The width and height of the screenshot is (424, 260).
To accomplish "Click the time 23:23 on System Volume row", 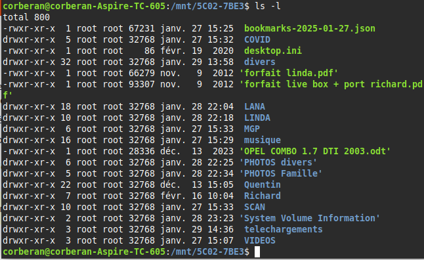I will pos(221,218).
